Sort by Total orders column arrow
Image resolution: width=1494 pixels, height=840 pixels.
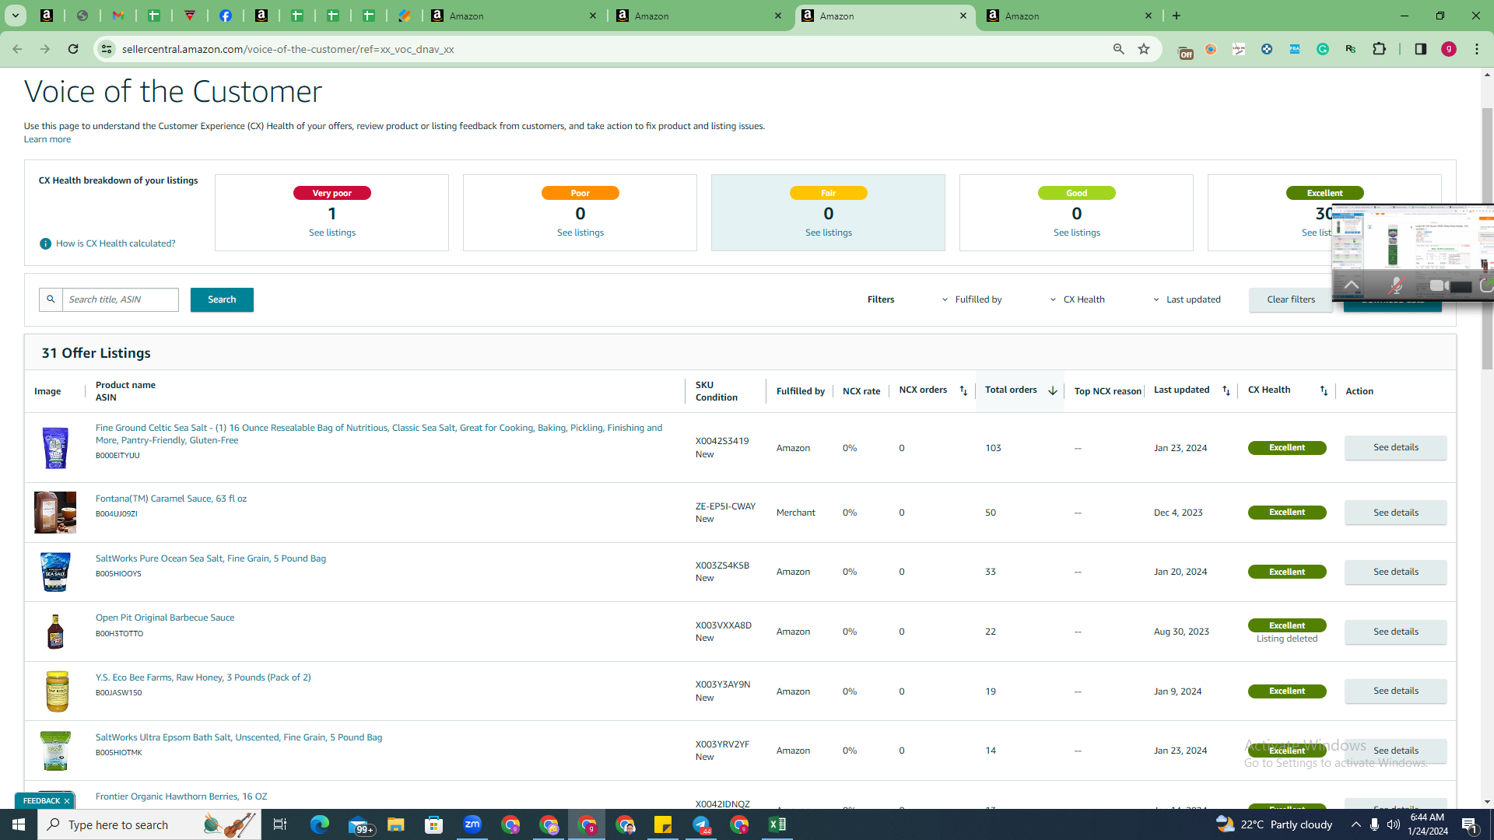tap(1053, 390)
